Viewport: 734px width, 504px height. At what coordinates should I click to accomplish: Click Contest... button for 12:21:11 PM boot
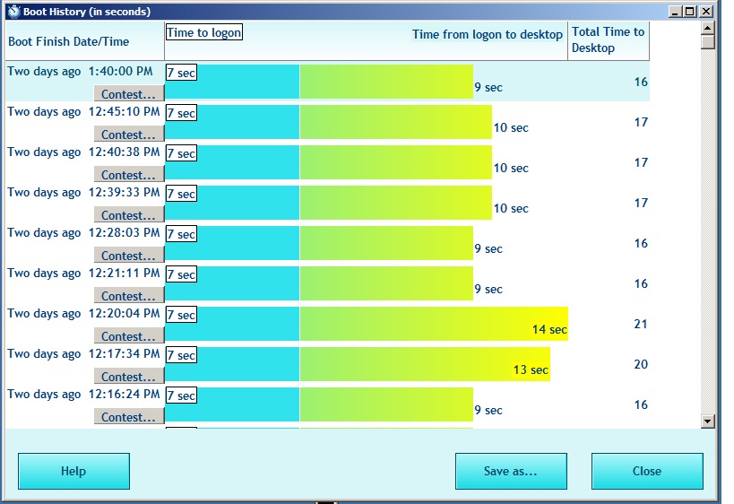point(129,295)
